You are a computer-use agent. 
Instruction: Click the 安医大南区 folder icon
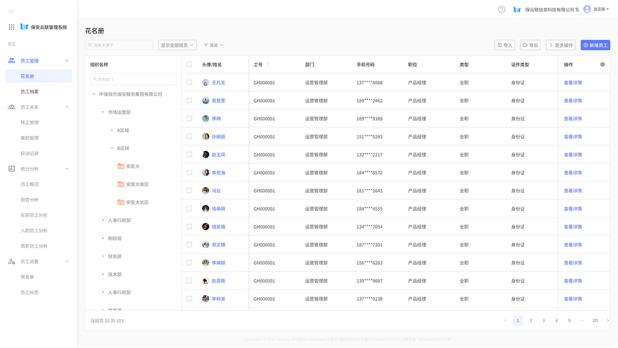click(x=121, y=184)
